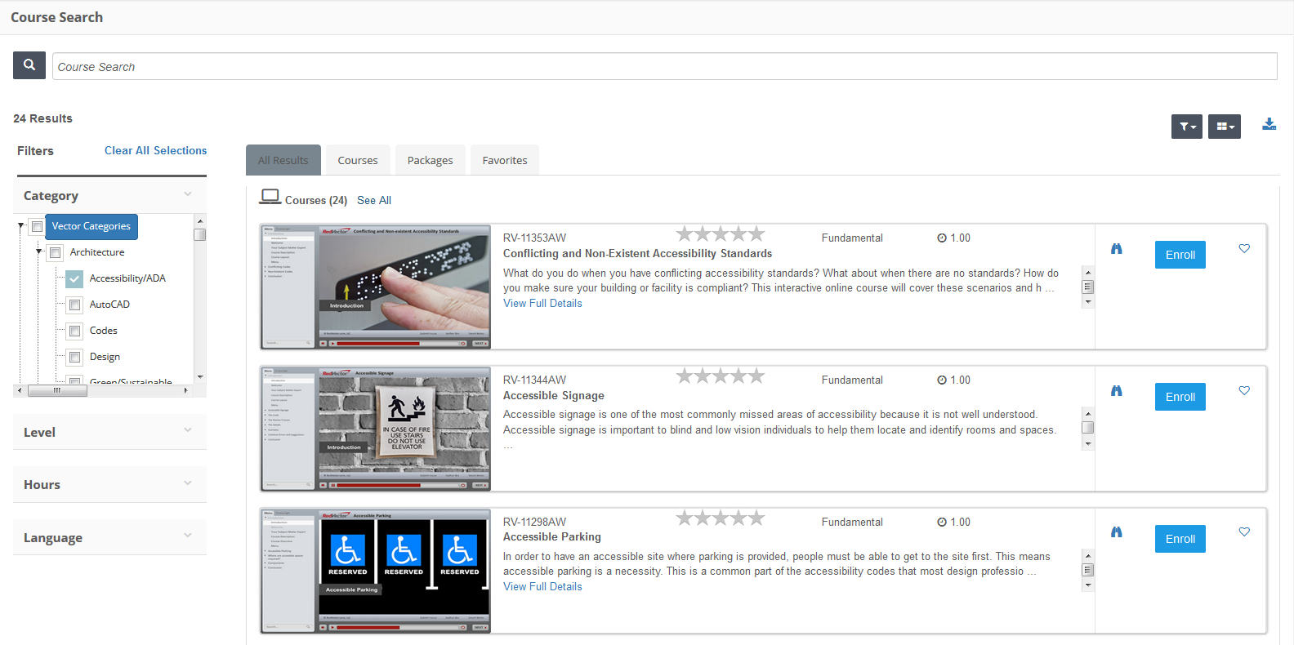The height and width of the screenshot is (645, 1294).
Task: Check the AutoCAD category checkbox
Action: click(x=74, y=305)
